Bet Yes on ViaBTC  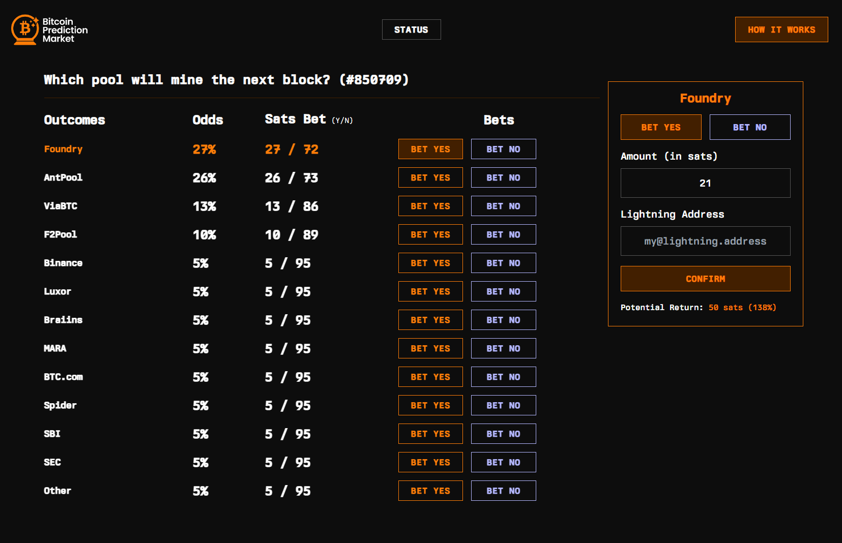tap(430, 206)
